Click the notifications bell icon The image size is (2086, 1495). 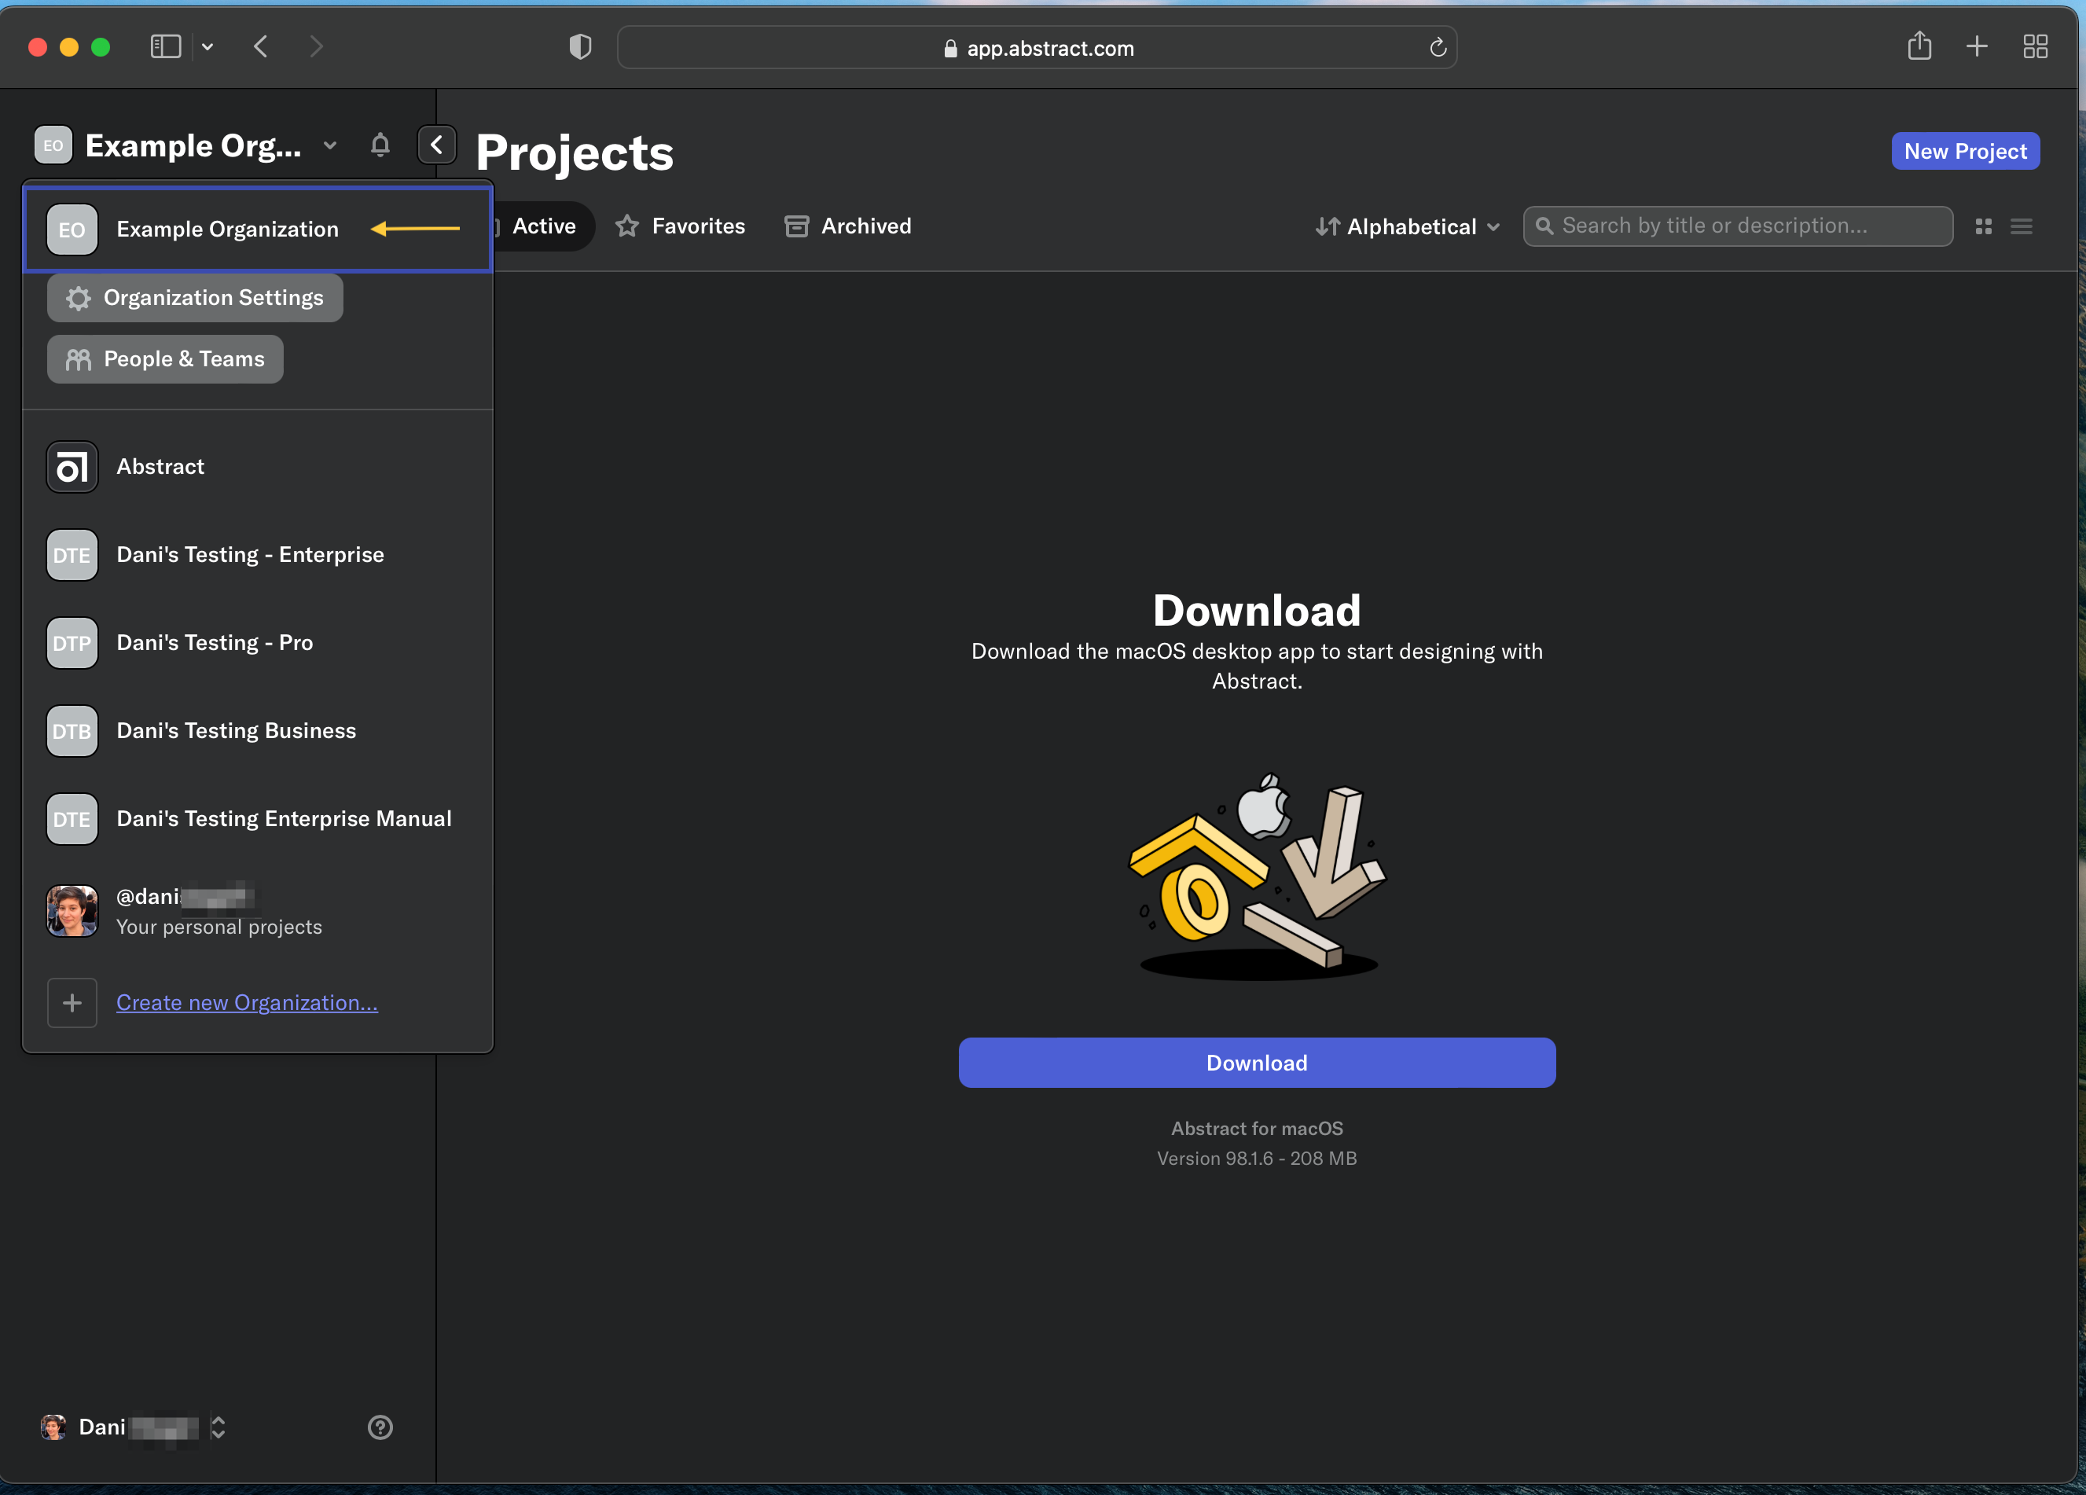pos(380,145)
